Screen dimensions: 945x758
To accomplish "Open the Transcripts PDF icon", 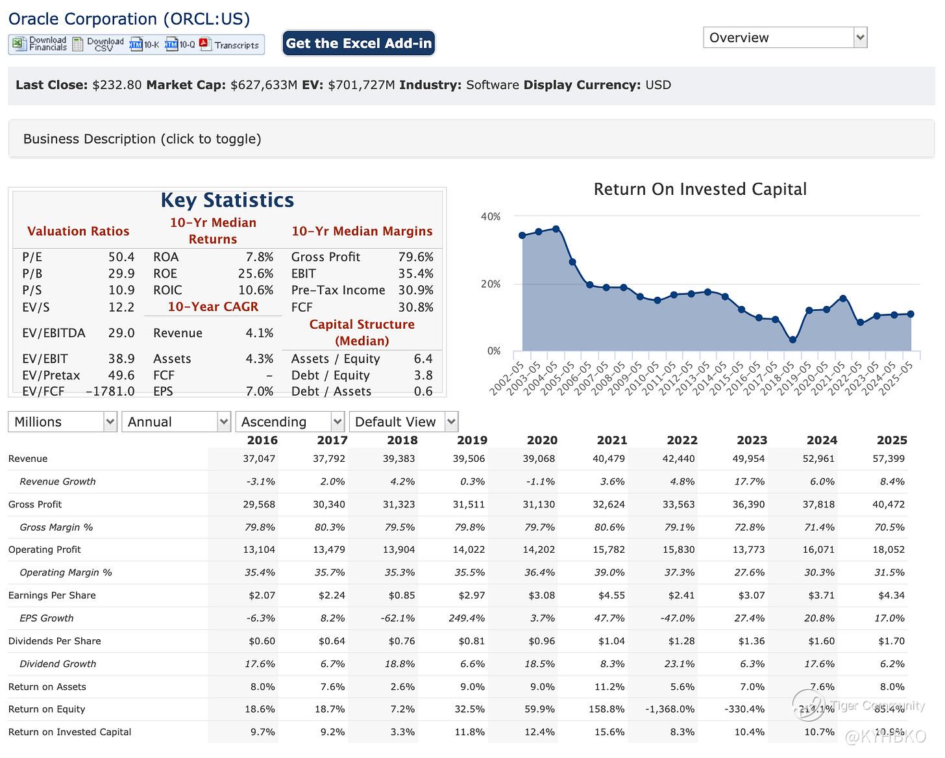I will pos(206,44).
